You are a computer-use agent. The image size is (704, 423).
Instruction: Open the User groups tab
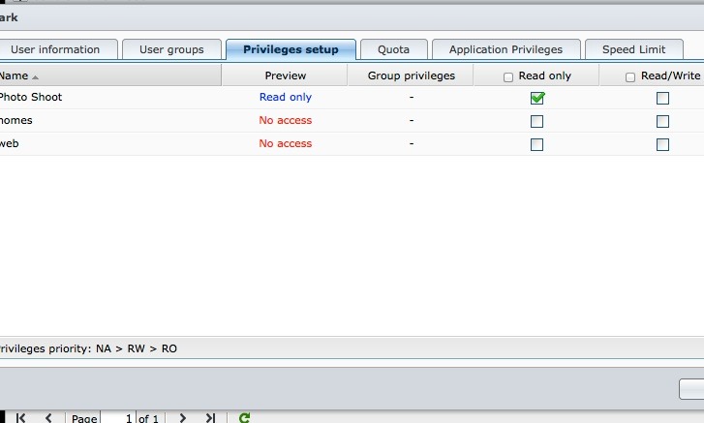click(x=171, y=49)
